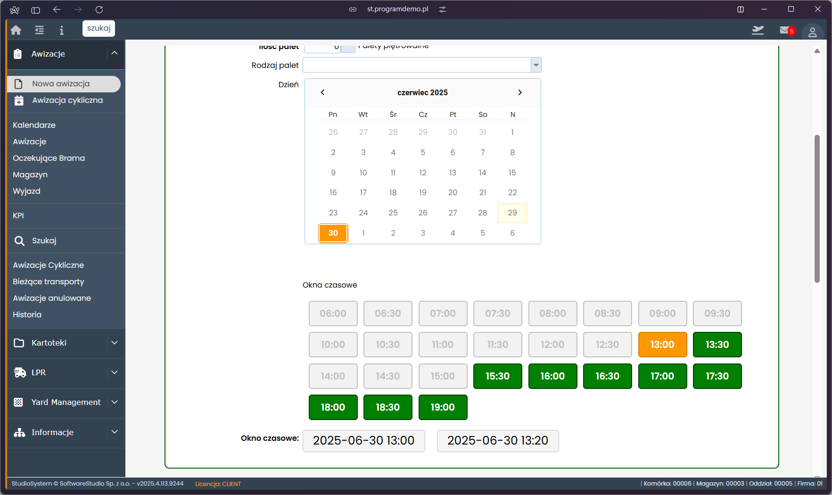
Task: Collapse sidebar using the menu indent icon
Action: click(x=40, y=30)
